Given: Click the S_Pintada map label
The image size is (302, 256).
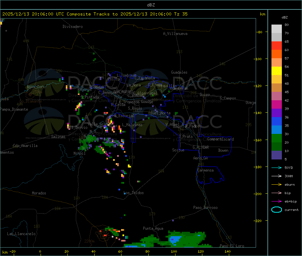Looking at the screenshot, I should (x=90, y=97).
